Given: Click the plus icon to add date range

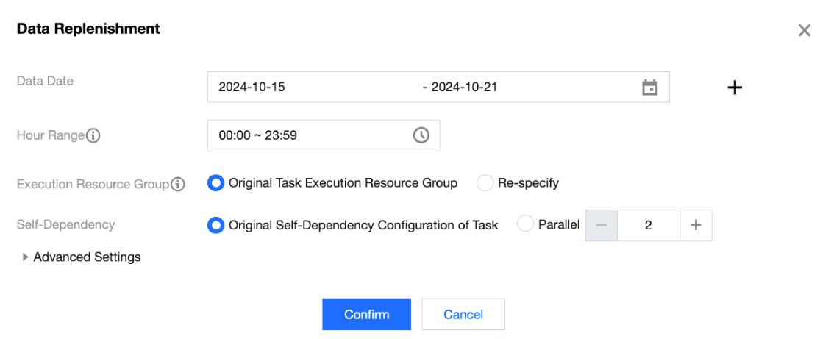Looking at the screenshot, I should pos(735,88).
